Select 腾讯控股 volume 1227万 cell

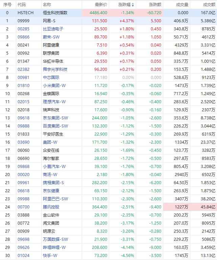point(177,207)
